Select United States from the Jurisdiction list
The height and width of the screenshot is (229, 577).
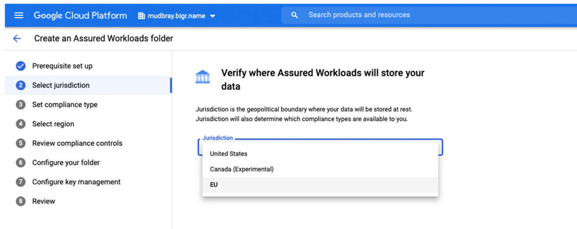[x=229, y=154]
